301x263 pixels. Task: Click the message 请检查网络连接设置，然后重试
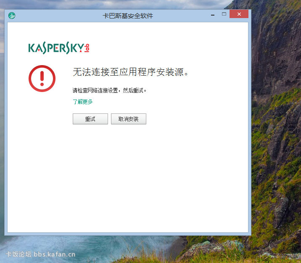(109, 90)
